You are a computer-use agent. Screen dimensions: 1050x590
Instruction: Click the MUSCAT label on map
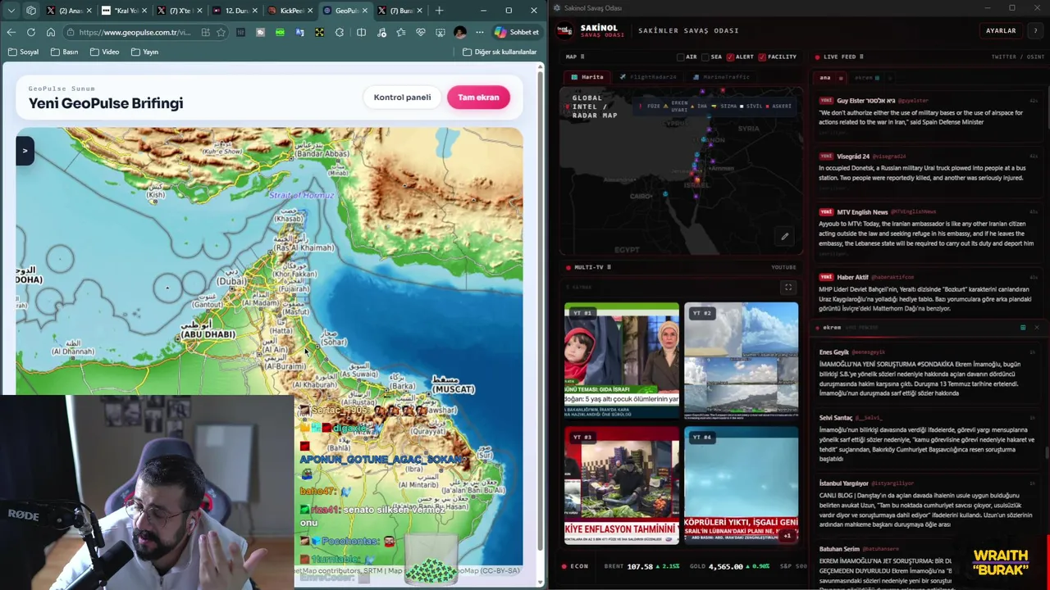454,389
